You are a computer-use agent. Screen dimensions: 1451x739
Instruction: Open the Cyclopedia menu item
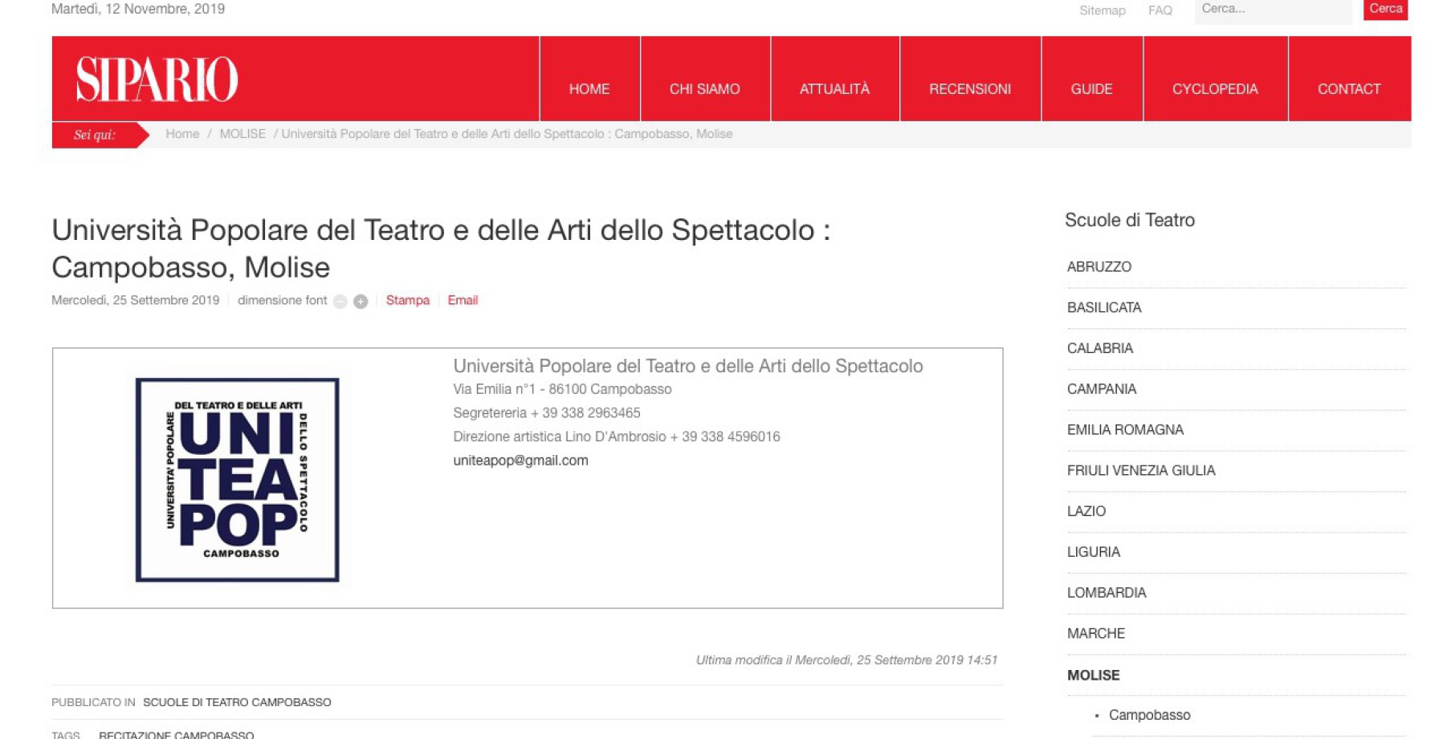(x=1214, y=89)
